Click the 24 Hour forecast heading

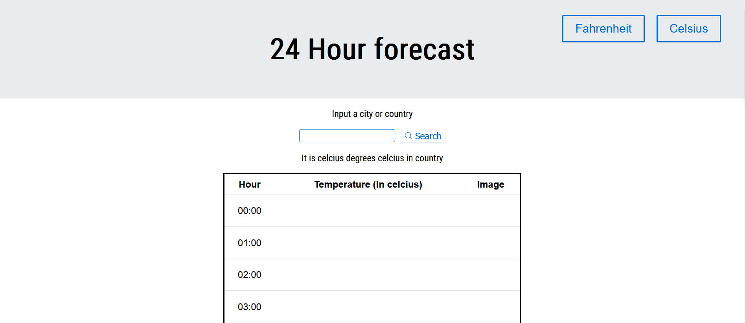pos(372,49)
